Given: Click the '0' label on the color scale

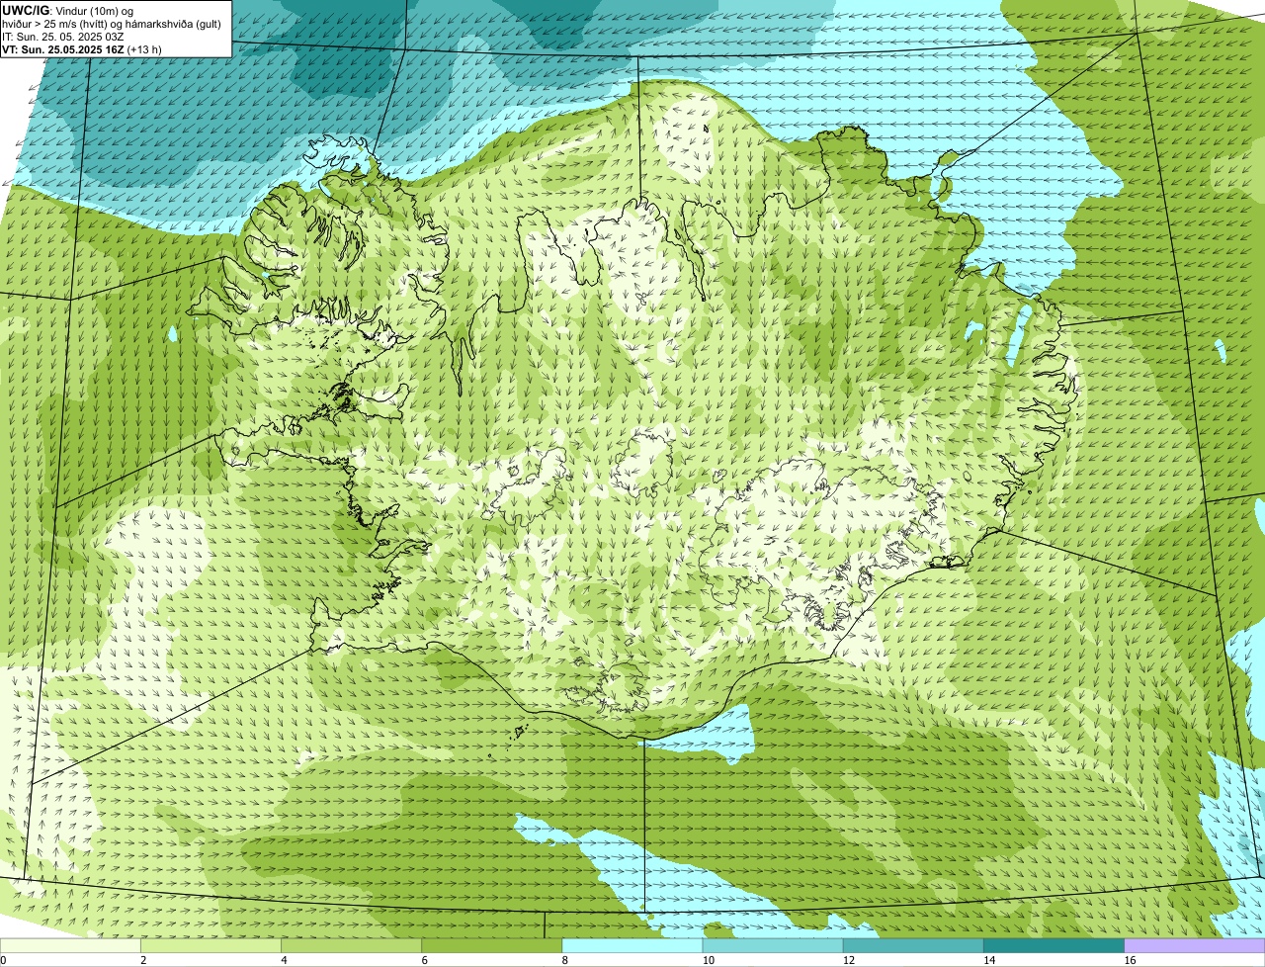Looking at the screenshot, I should click(4, 960).
